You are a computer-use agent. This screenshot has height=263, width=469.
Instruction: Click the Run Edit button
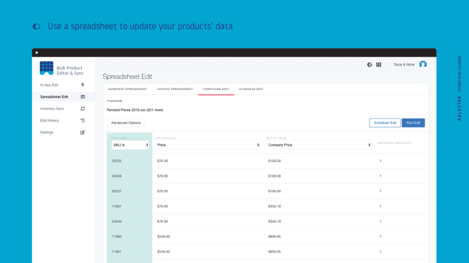pos(413,123)
